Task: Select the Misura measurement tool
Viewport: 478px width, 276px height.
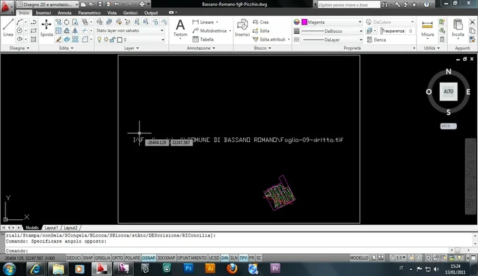Action: coord(427,27)
